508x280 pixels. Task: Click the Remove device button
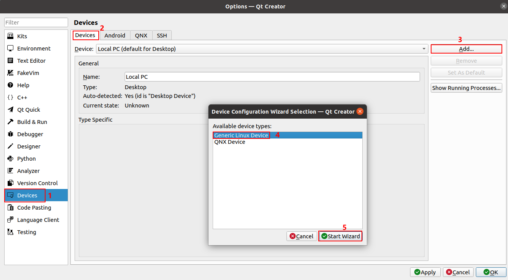click(x=466, y=61)
